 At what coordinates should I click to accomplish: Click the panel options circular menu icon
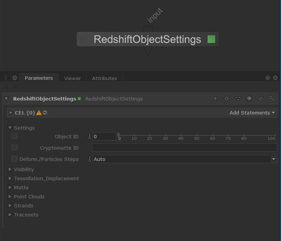click(x=15, y=78)
